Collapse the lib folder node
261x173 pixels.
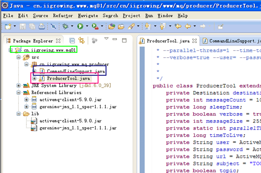(18, 114)
